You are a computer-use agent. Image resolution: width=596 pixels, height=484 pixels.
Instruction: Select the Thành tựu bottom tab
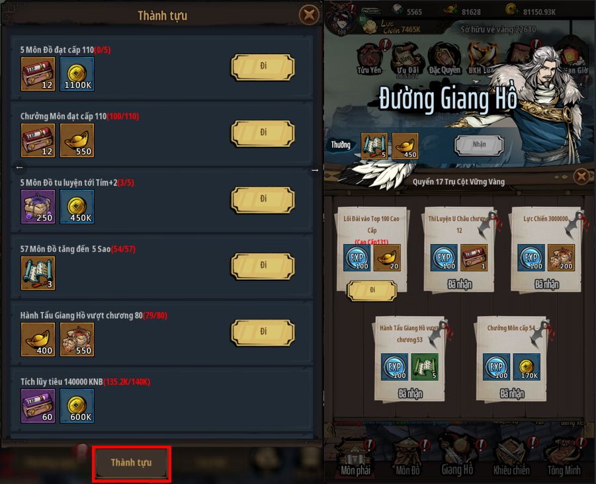[132, 463]
